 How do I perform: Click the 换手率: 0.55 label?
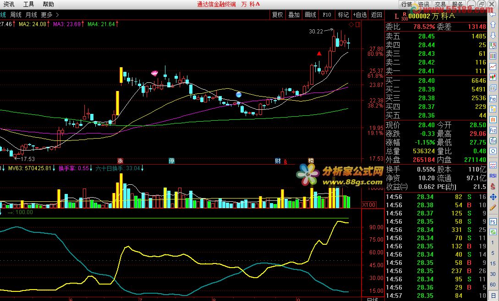[74, 168]
